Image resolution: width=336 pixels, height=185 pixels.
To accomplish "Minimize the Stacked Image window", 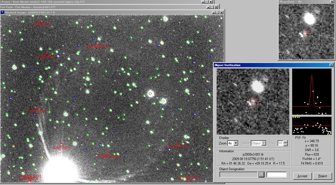I will (x=213, y=13).
